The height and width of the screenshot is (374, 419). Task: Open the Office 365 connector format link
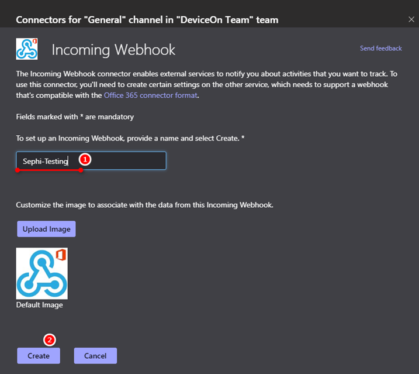151,95
